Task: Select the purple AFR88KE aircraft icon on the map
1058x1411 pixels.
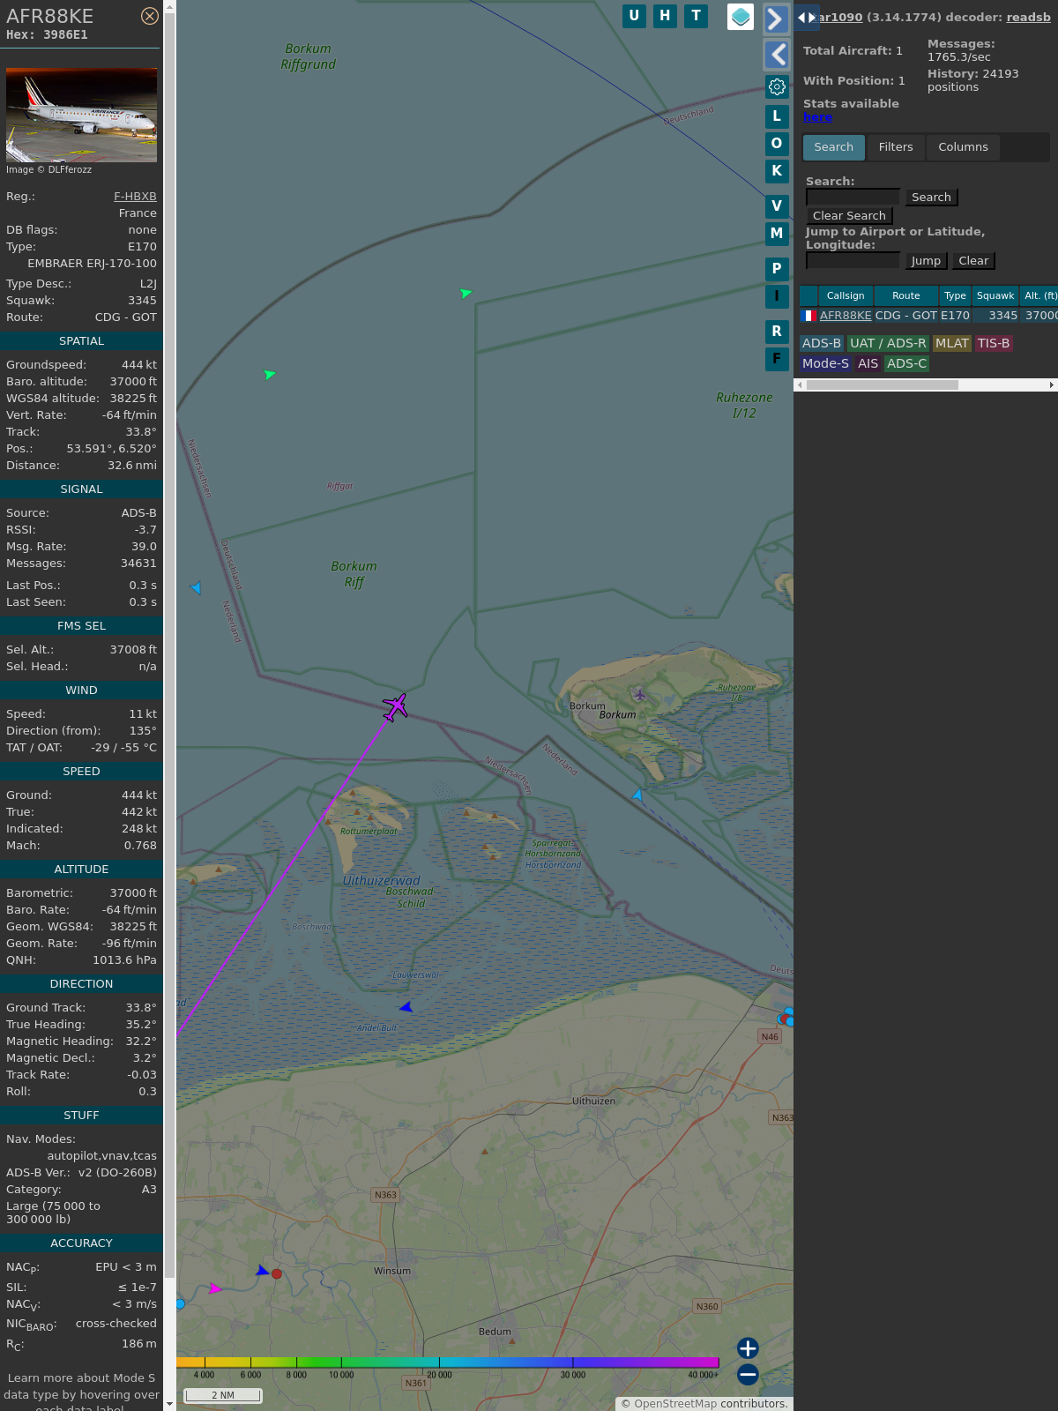Action: click(396, 706)
